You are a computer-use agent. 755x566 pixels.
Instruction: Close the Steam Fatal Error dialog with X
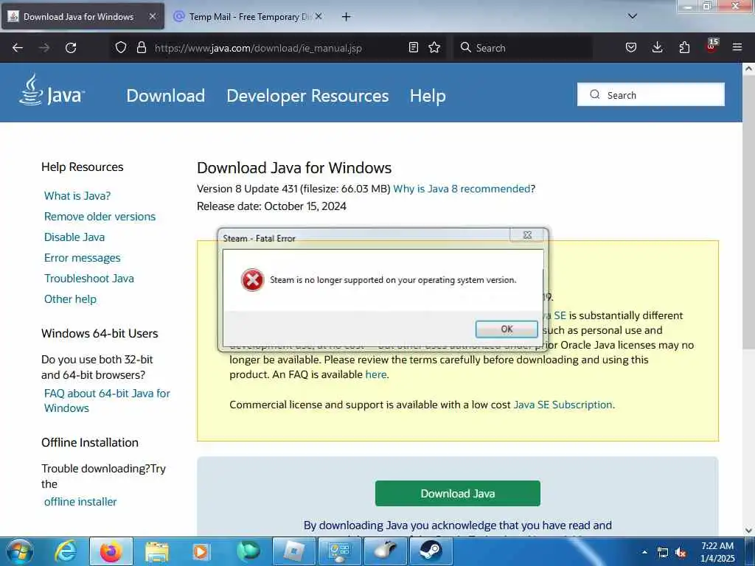click(x=527, y=235)
